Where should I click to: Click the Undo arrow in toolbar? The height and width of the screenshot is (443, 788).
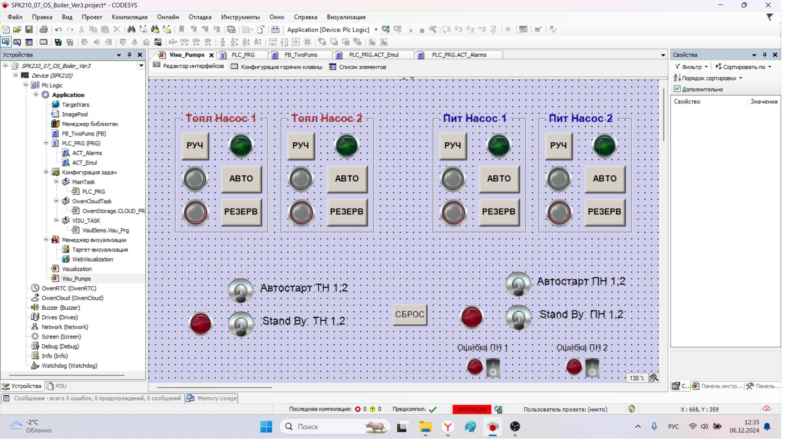click(x=58, y=30)
